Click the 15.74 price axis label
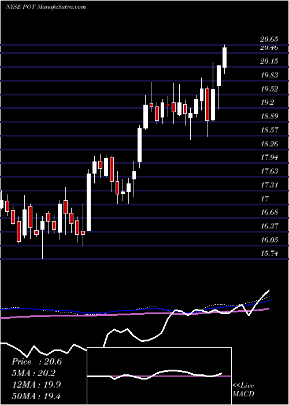 (x=269, y=253)
